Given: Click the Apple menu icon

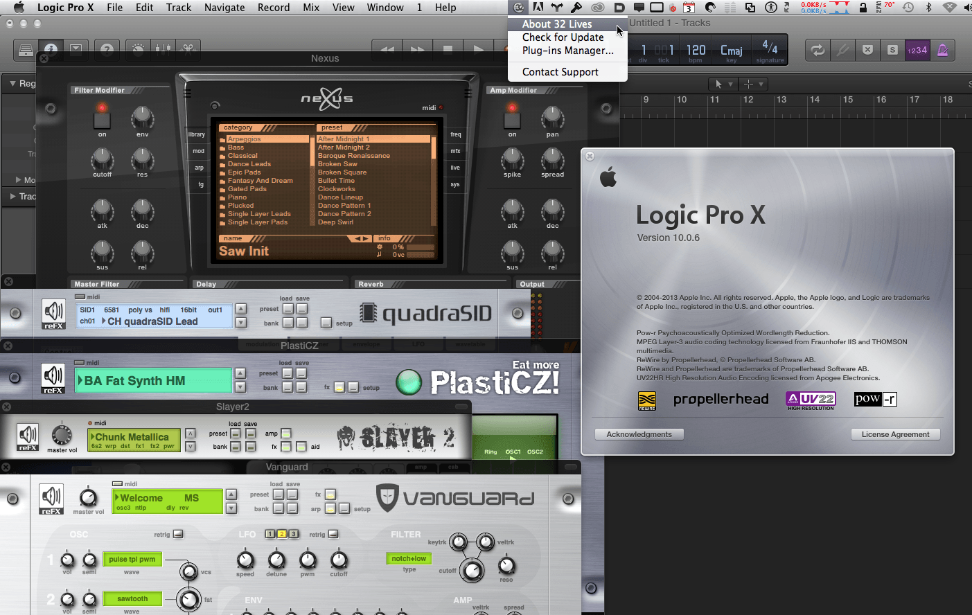Looking at the screenshot, I should coord(19,8).
